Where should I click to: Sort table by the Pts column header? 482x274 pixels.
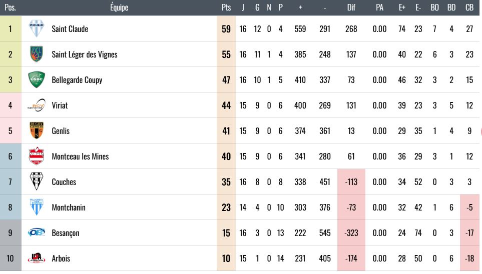coord(226,7)
